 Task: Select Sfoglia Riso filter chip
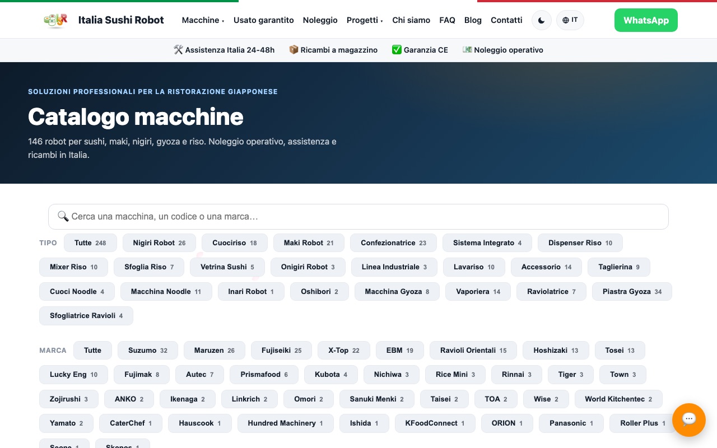click(x=149, y=267)
